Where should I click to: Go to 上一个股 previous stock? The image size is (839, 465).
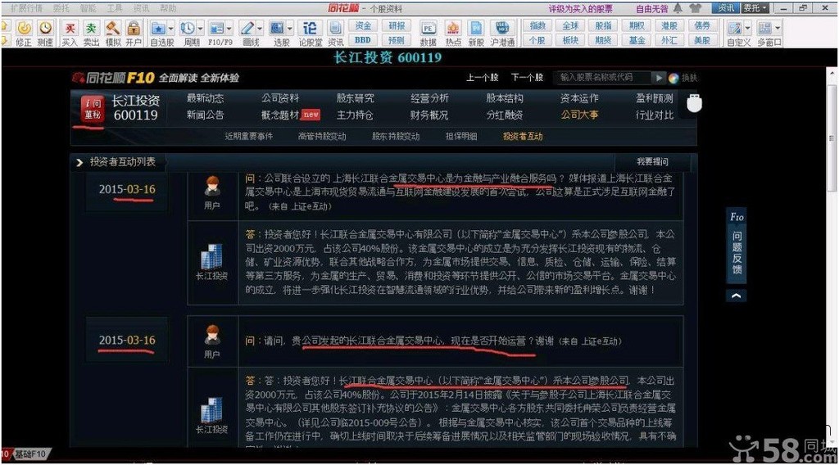tap(482, 78)
